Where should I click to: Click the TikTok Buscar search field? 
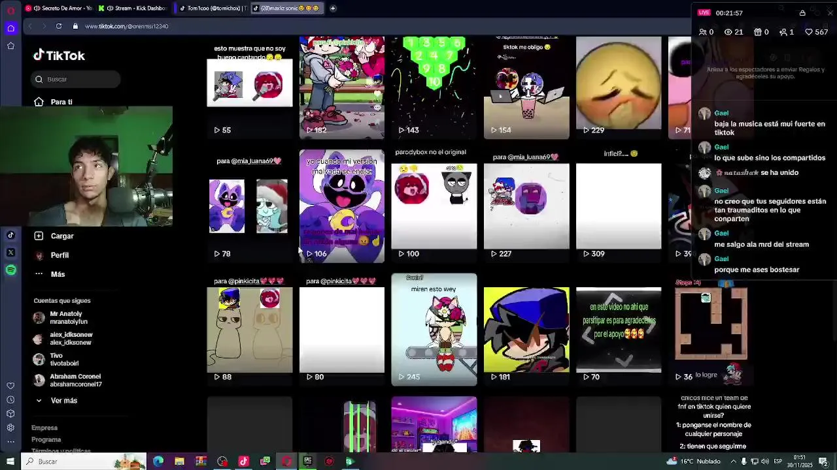77,79
